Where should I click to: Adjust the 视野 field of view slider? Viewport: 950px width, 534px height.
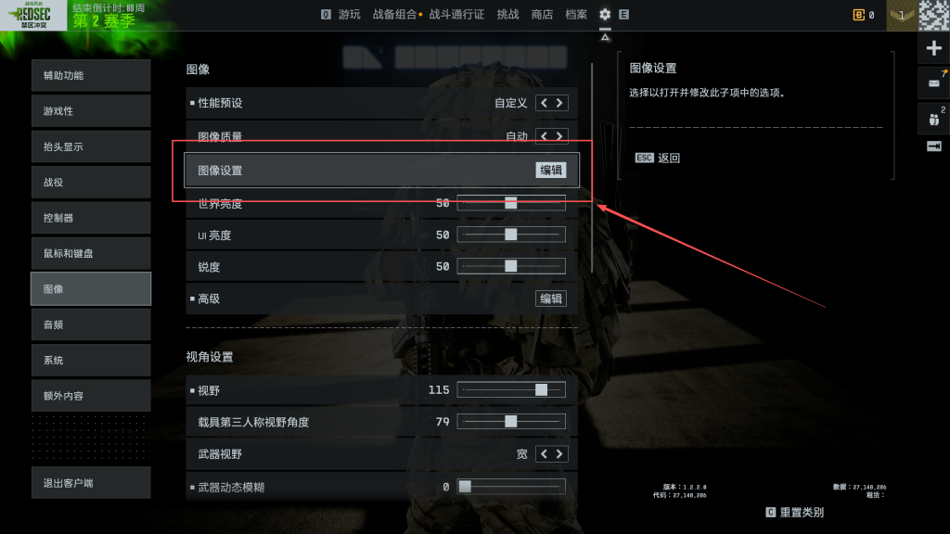tap(511, 390)
